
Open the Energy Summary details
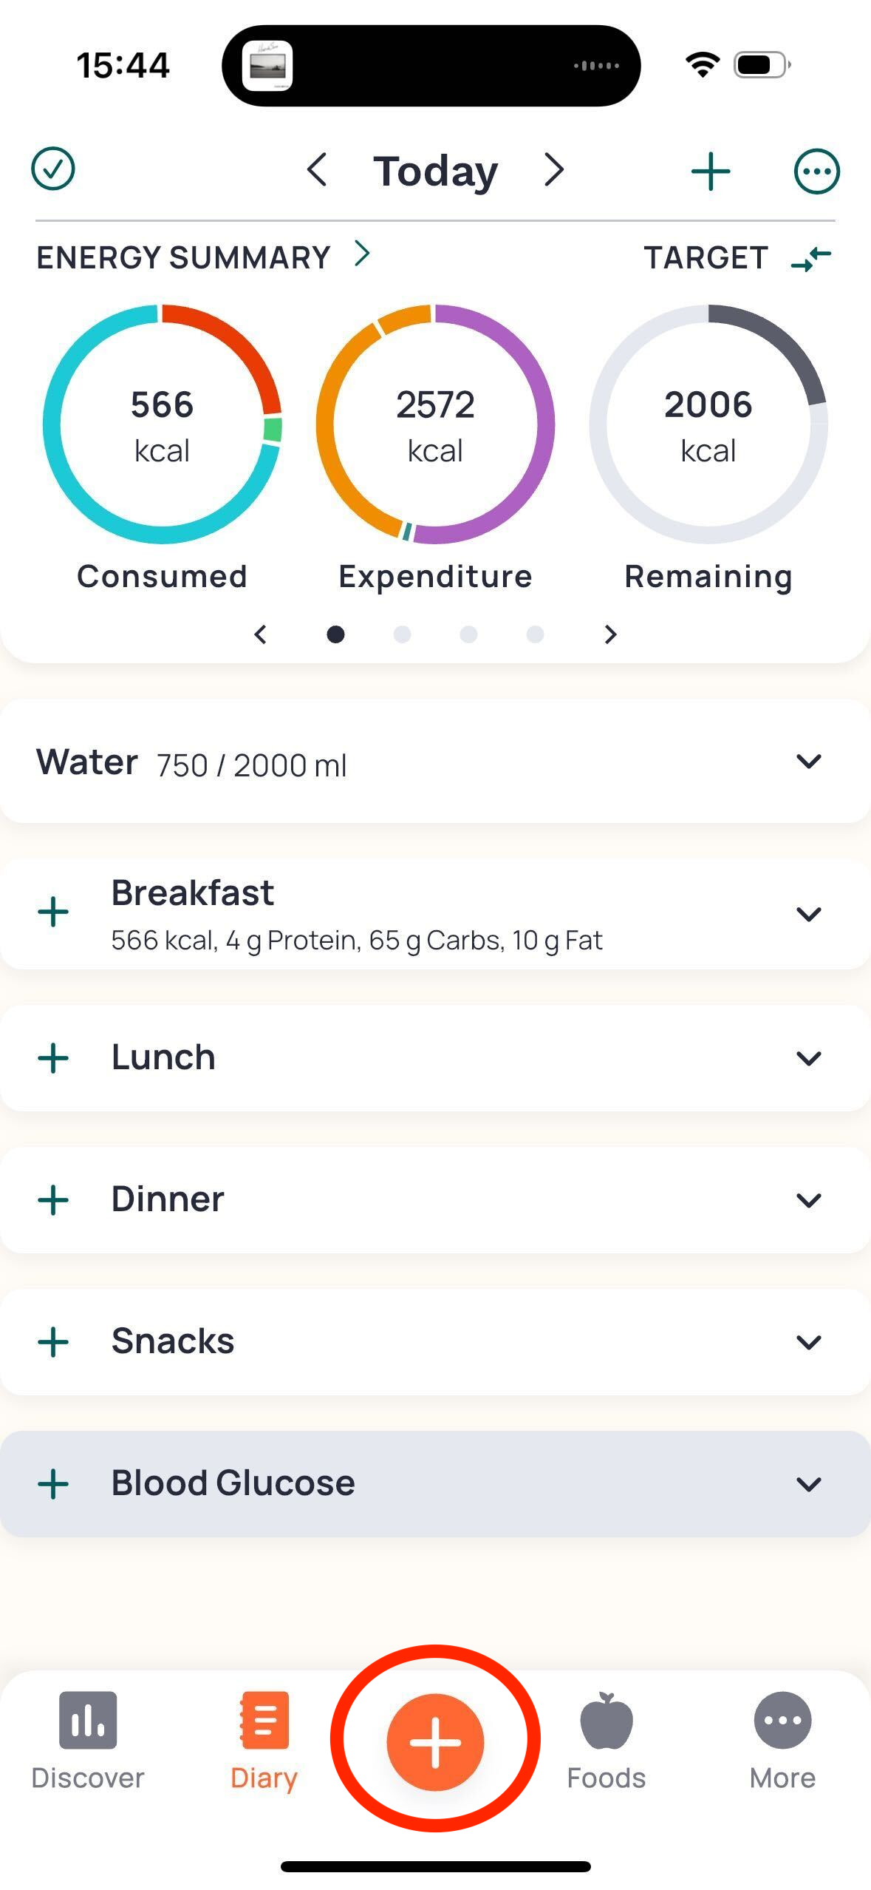pos(202,257)
